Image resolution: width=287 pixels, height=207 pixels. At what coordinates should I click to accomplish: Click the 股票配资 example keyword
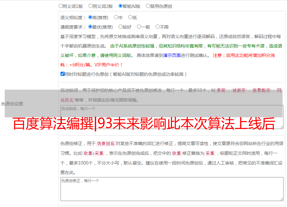pyautogui.click(x=261, y=90)
